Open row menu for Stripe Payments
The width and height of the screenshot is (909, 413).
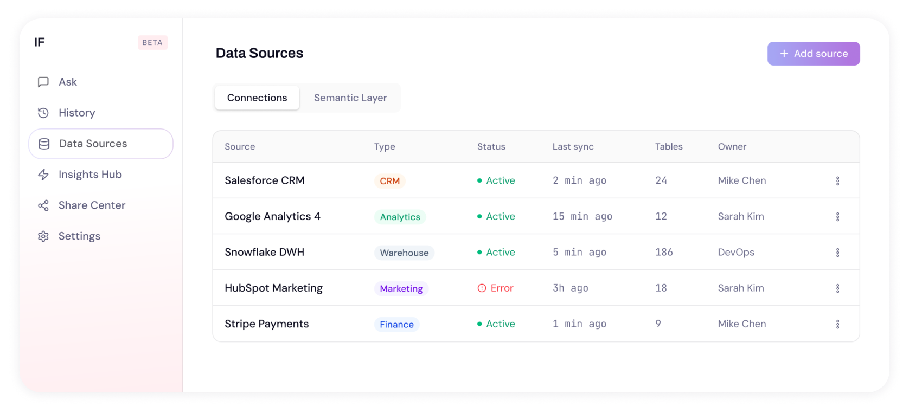(x=837, y=324)
